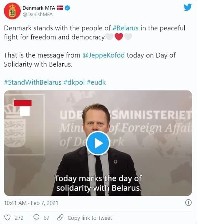Open the #eudk hashtag

96,82
